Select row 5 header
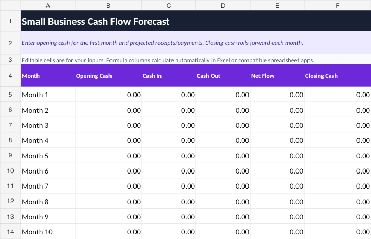 (x=10, y=95)
